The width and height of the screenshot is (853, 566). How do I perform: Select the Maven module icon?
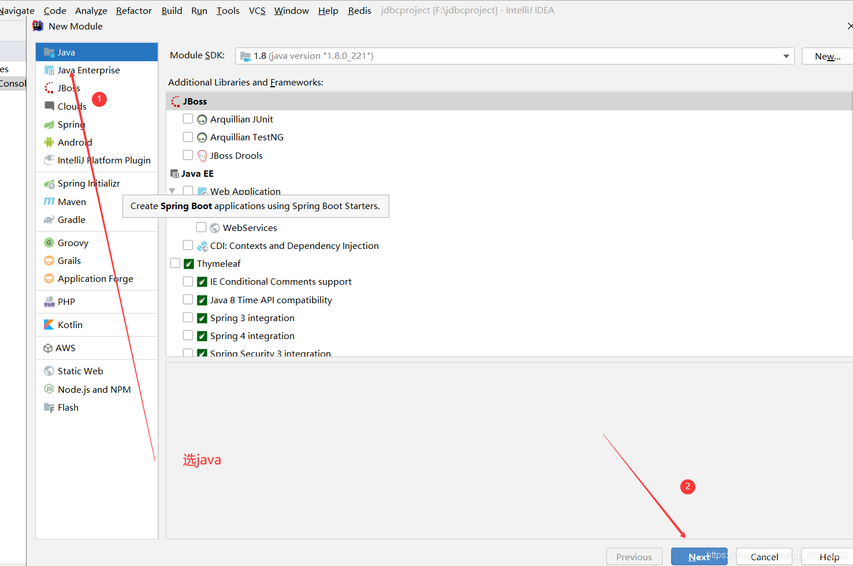tap(49, 202)
